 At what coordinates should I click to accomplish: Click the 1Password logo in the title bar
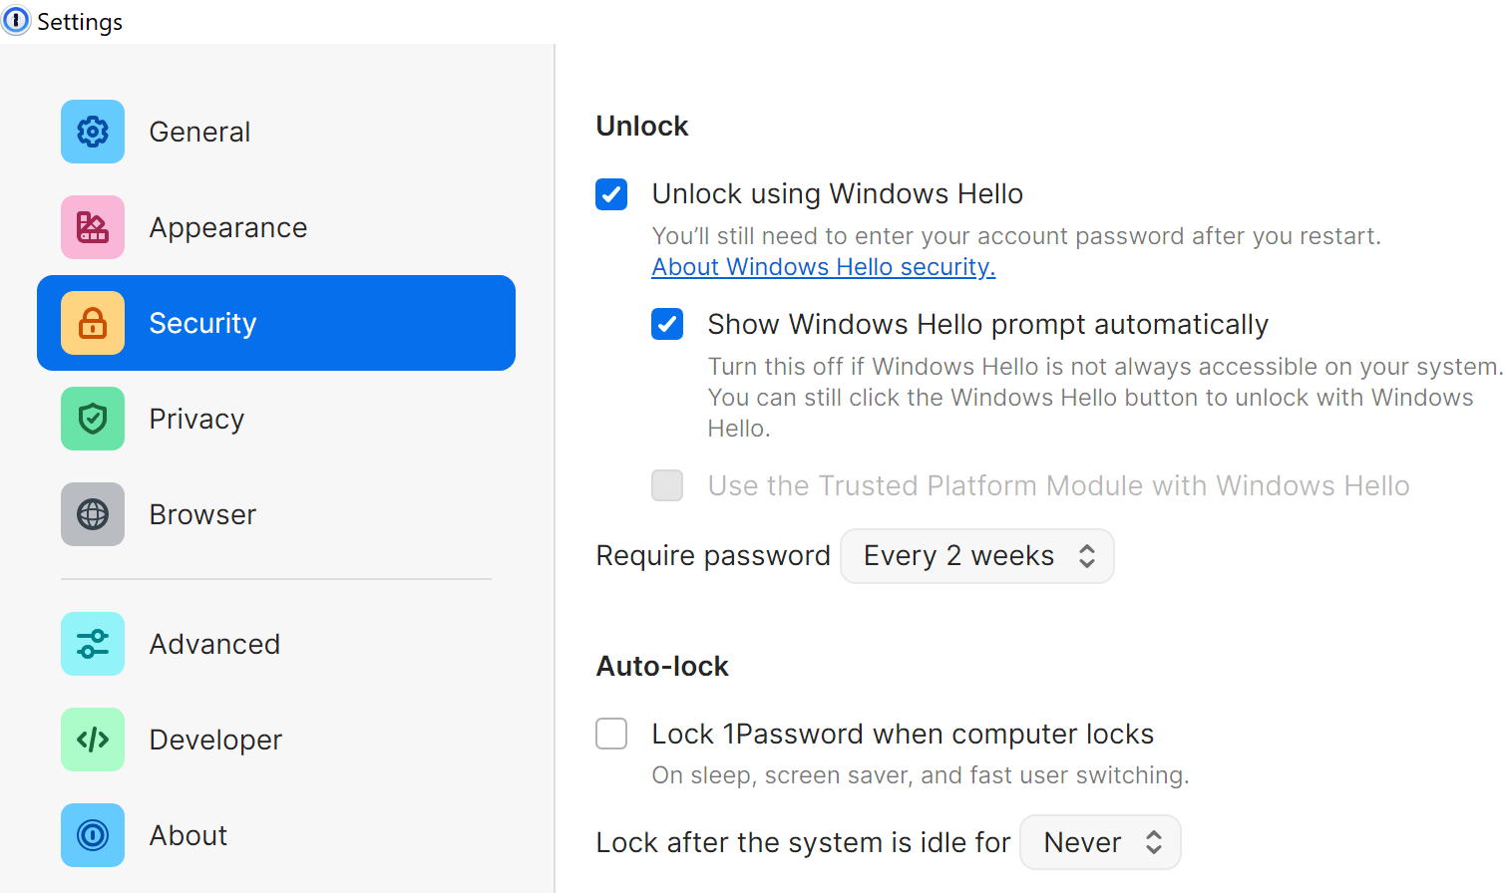(16, 20)
